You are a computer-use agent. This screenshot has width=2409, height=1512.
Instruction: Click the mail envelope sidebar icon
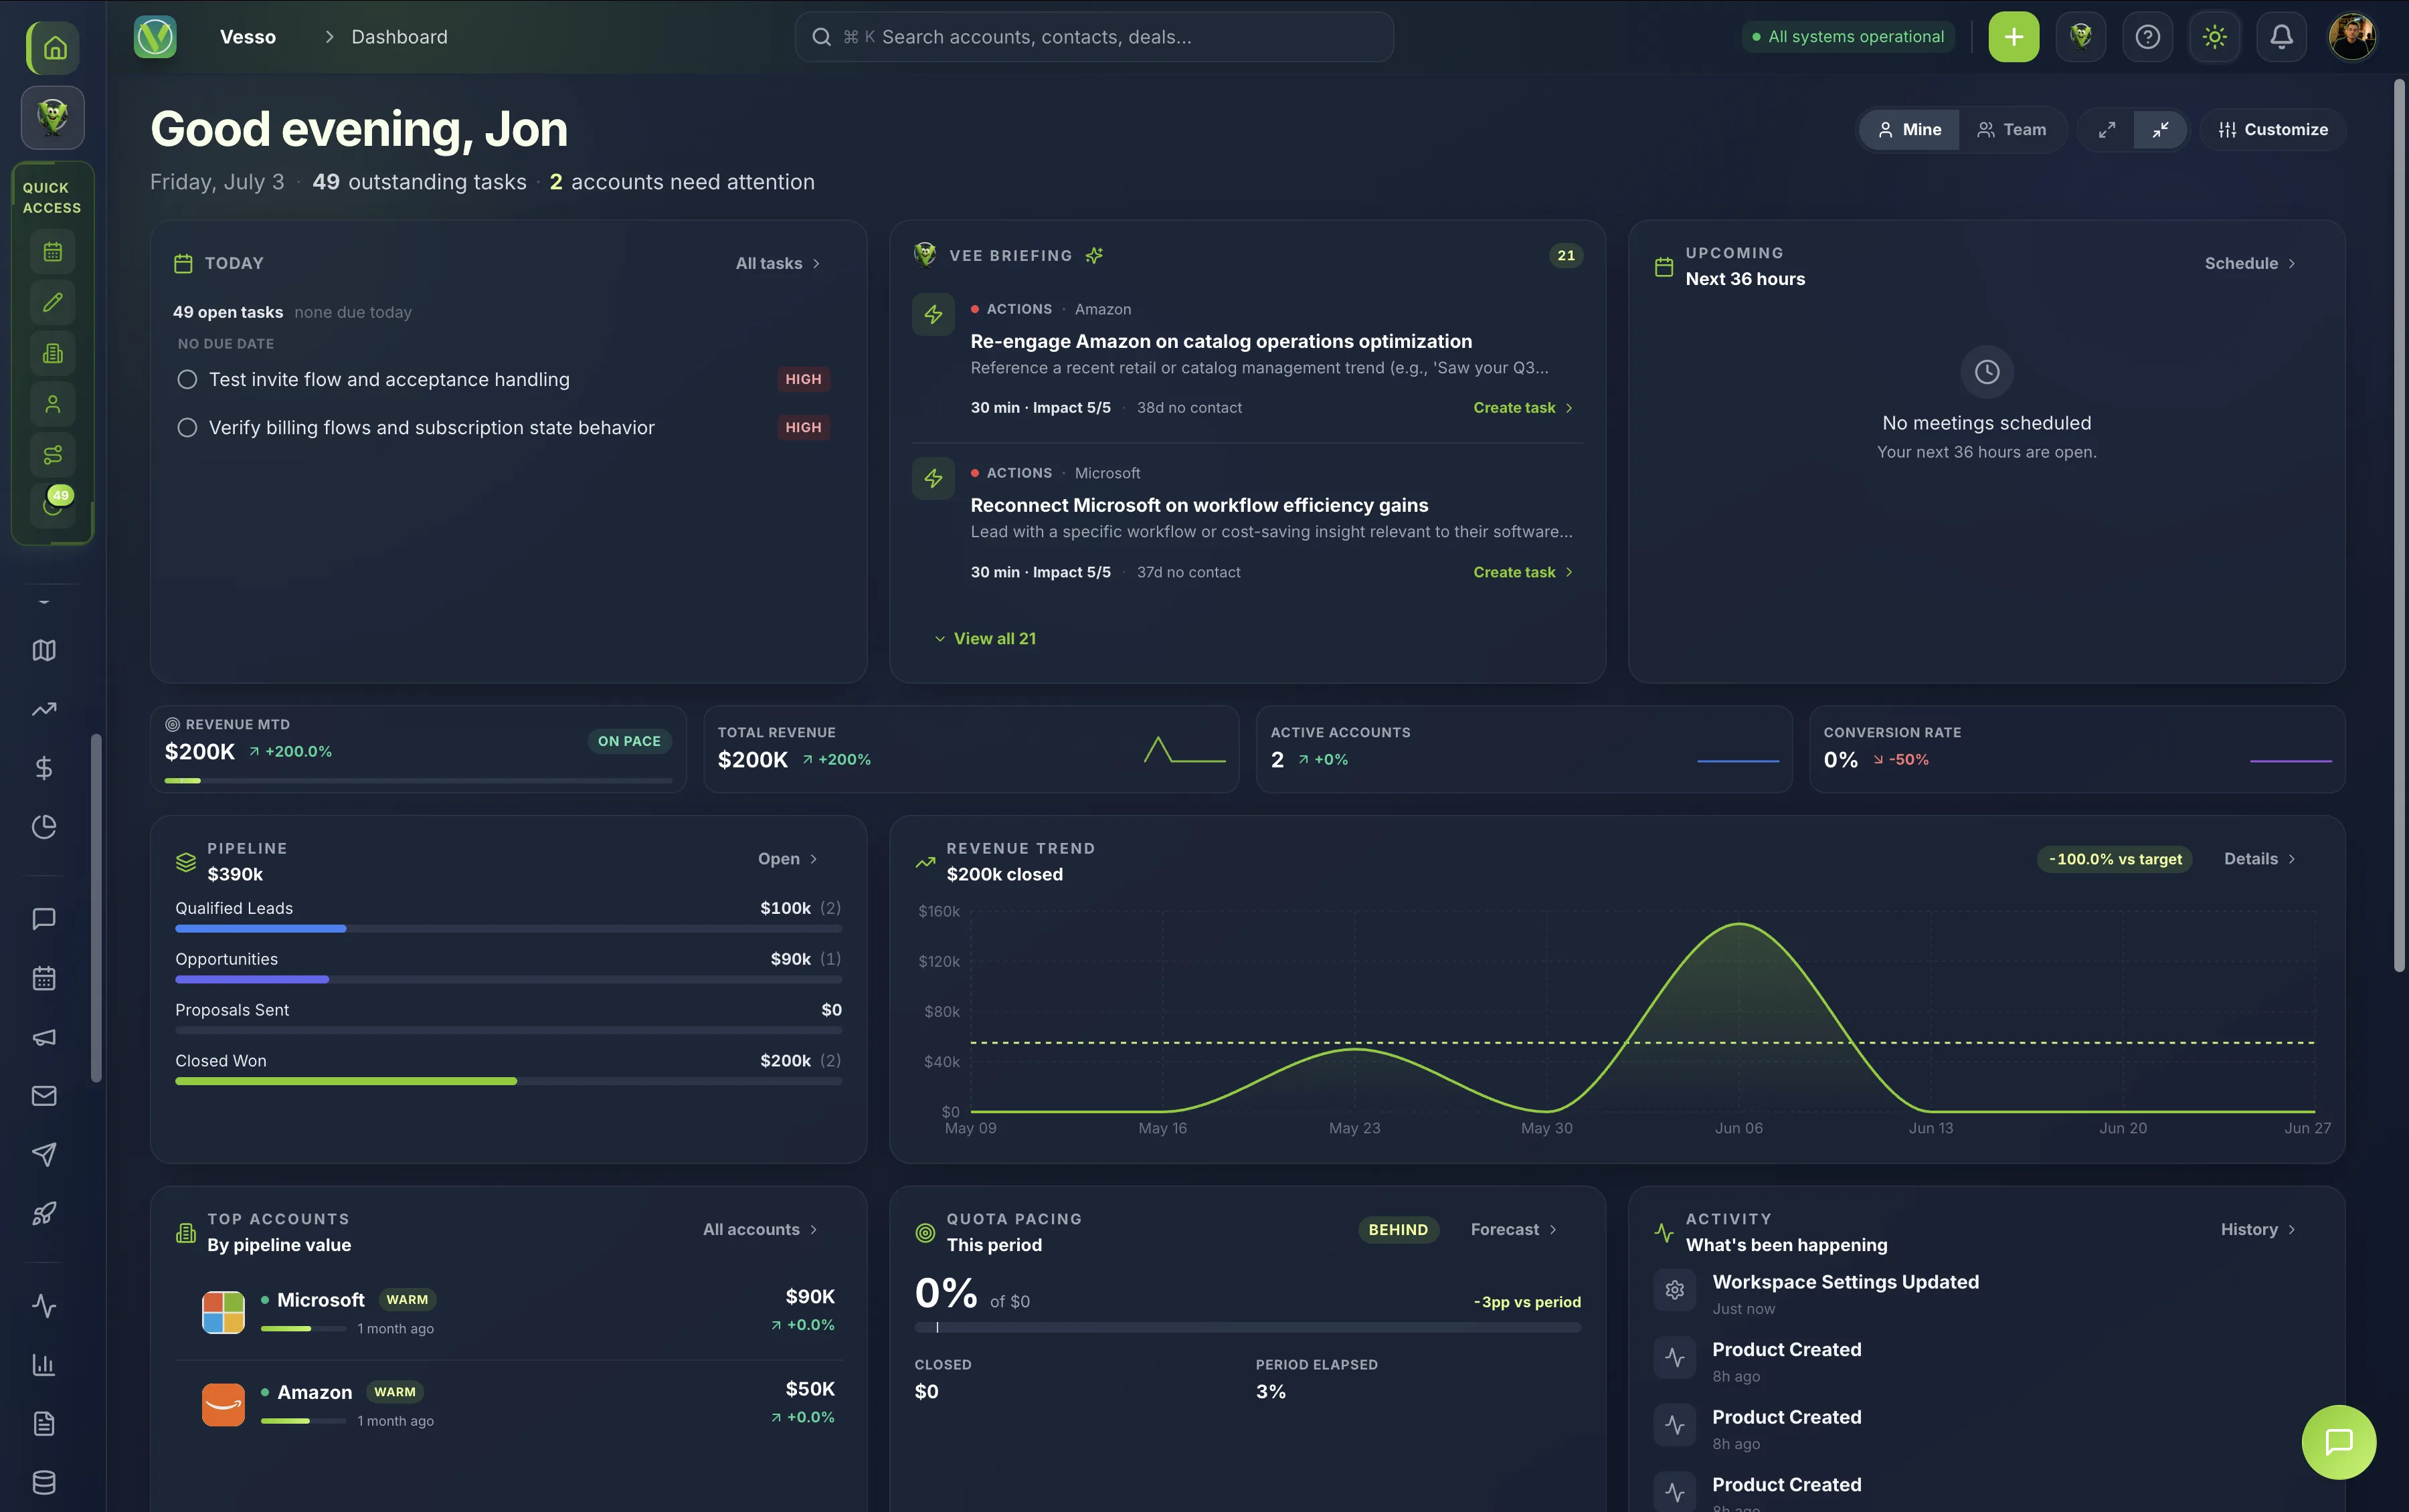[44, 1096]
